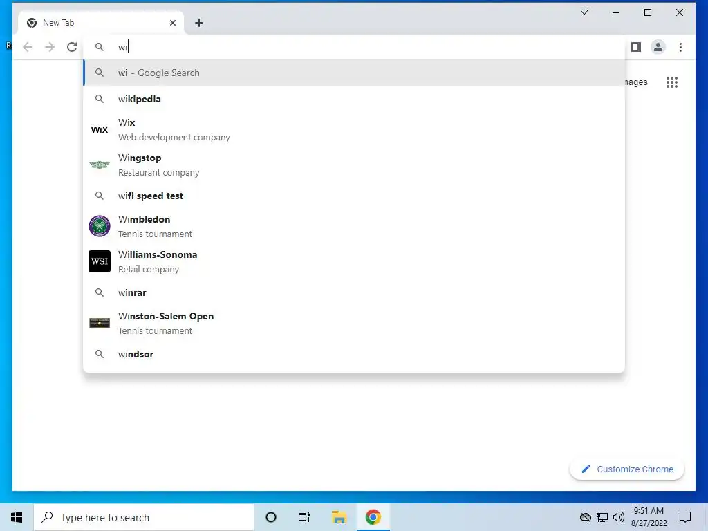708x531 pixels.
Task: Open a new tab with plus button
Action: click(x=199, y=23)
